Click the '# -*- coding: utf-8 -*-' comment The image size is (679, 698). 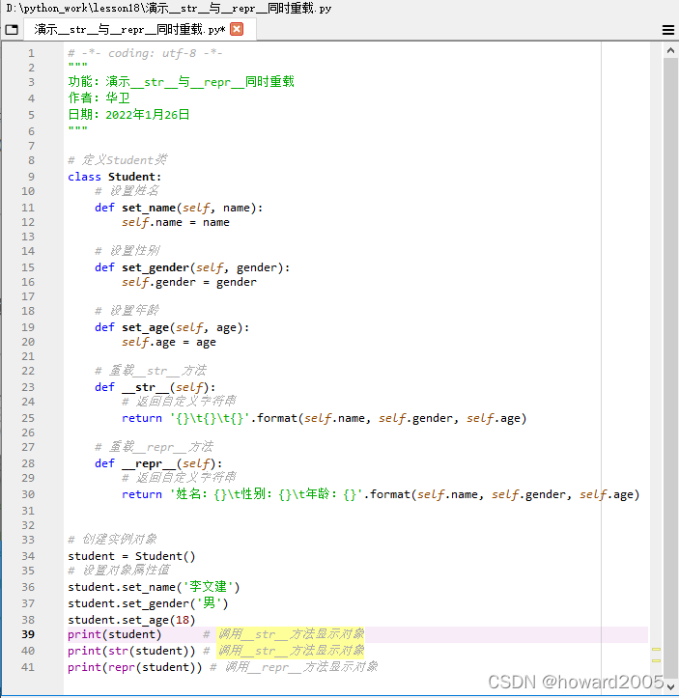click(x=145, y=53)
